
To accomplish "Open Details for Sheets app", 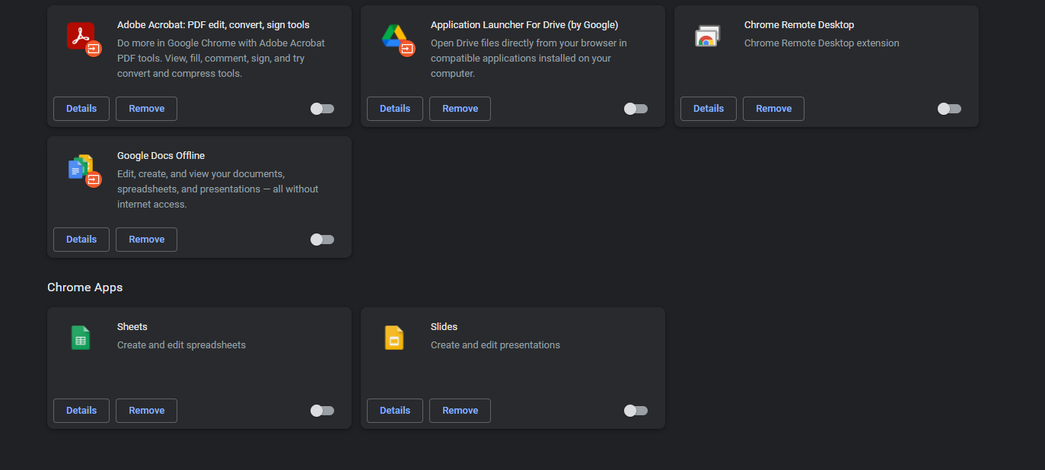I will point(81,411).
